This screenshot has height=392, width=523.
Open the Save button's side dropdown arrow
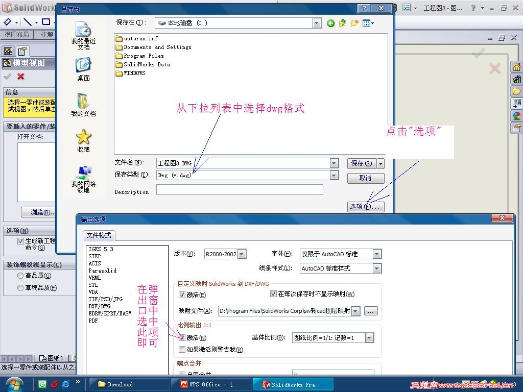click(381, 163)
